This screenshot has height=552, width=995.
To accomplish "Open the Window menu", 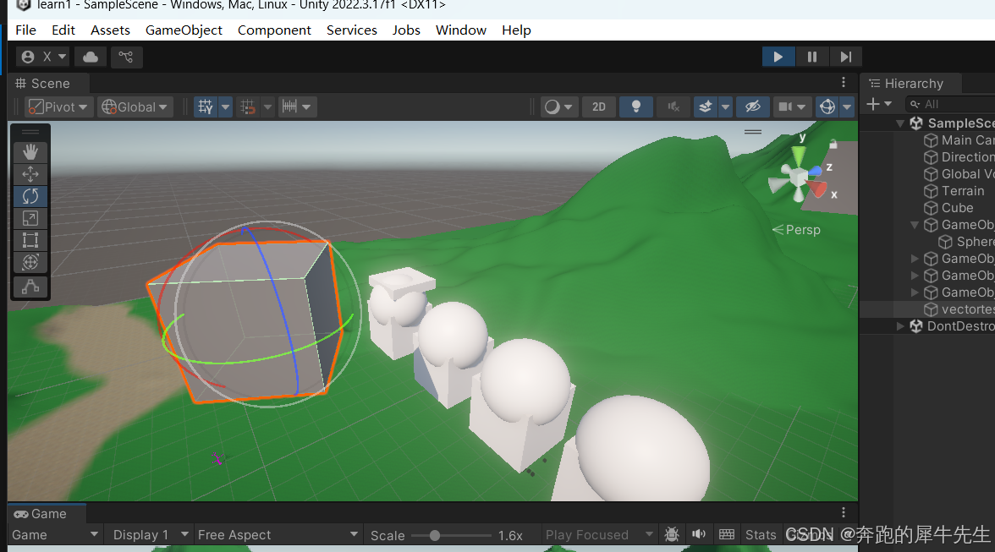I will pos(460,30).
